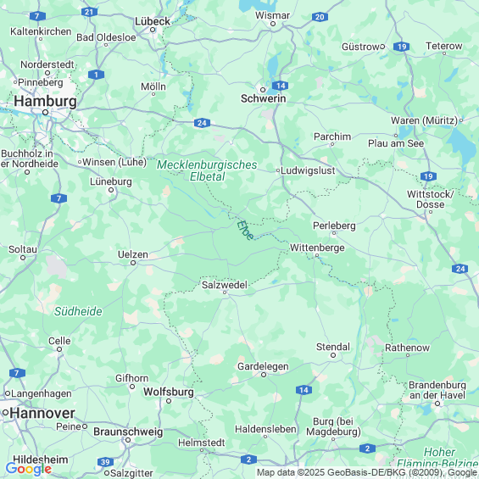The width and height of the screenshot is (479, 479).
Task: Click the Lübeck city label
Action: tap(153, 21)
